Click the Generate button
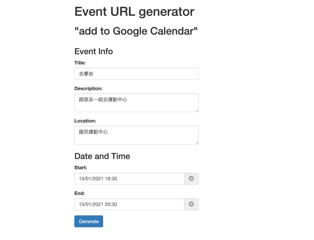This screenshot has height=240, width=314. click(89, 221)
